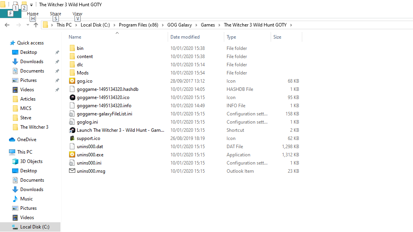Click the dlc folder icon

coord(72,64)
